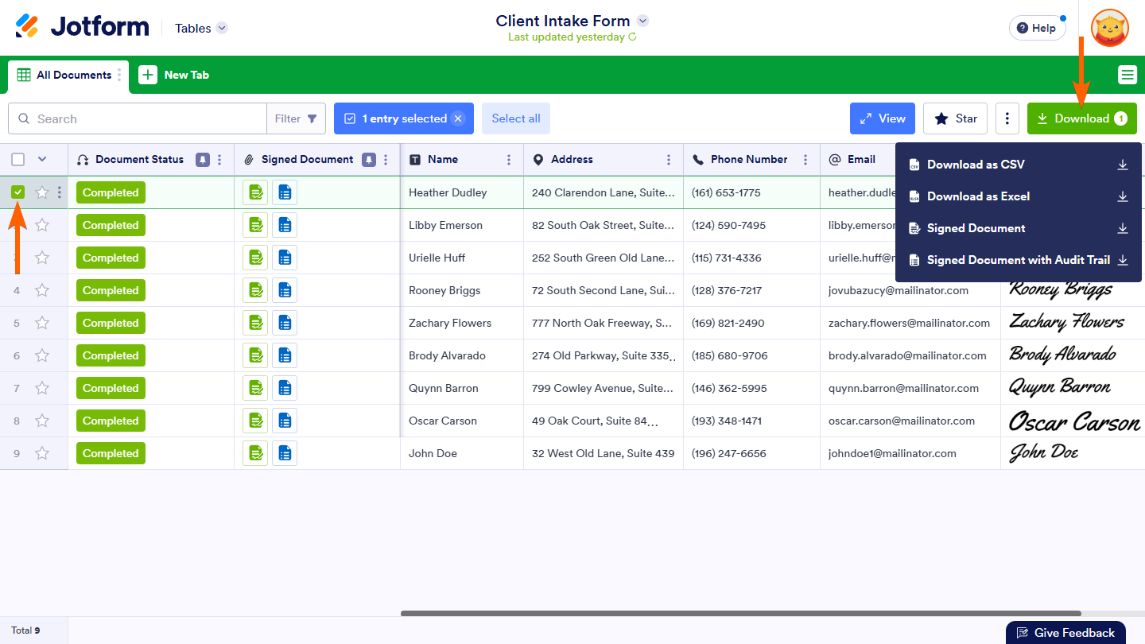Image resolution: width=1145 pixels, height=644 pixels.
Task: Open the blue audit trail document icon for Libby Emerson
Action: pos(285,225)
